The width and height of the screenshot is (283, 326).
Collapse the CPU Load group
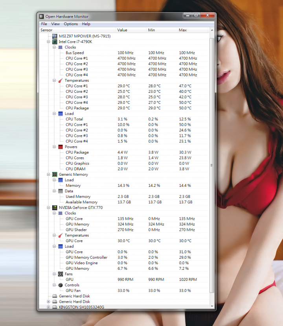coord(54,114)
